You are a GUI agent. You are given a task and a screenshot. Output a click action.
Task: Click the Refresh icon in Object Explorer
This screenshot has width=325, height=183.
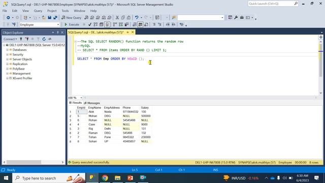click(44, 39)
